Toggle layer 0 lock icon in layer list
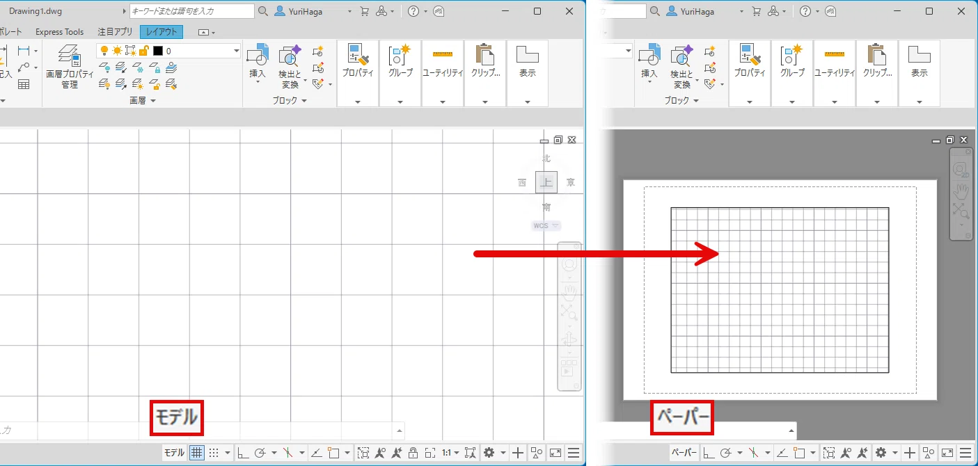The width and height of the screenshot is (978, 466). [143, 51]
